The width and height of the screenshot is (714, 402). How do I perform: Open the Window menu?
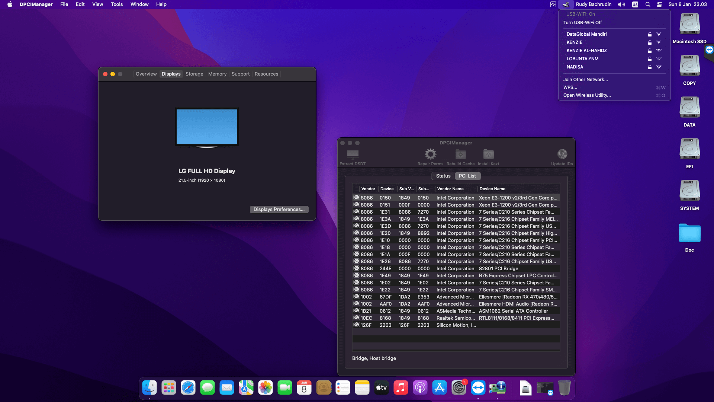139,4
